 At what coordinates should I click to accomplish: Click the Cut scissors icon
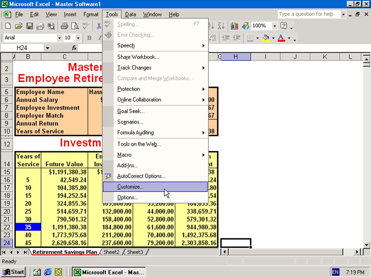[99, 26]
